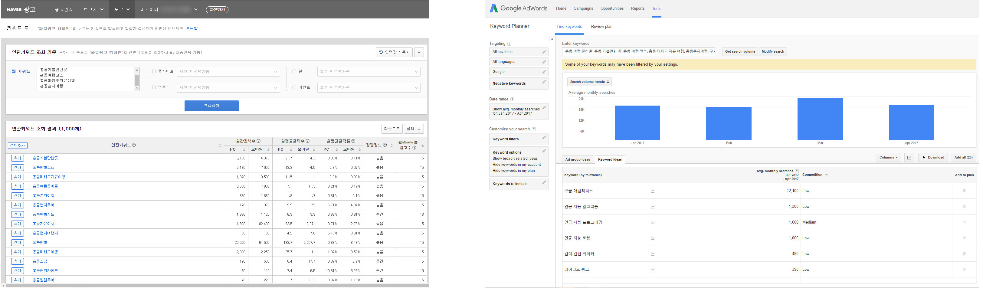Open chart view icon beside Columns

[909, 157]
